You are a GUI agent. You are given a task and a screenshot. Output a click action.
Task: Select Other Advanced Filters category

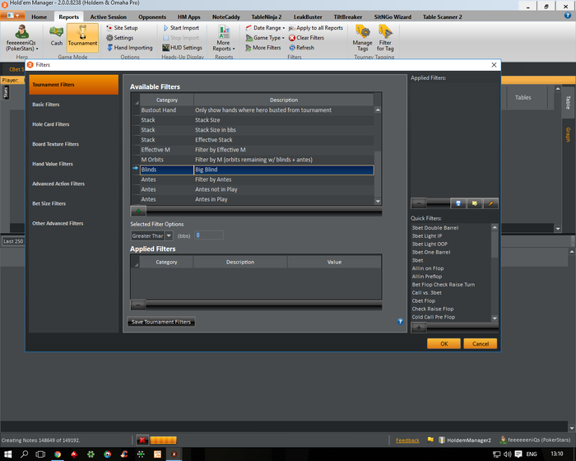[73, 224]
